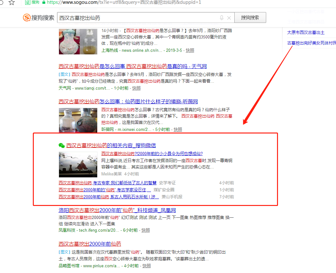
Task: Open the 天气网 search result title
Action: point(133,66)
